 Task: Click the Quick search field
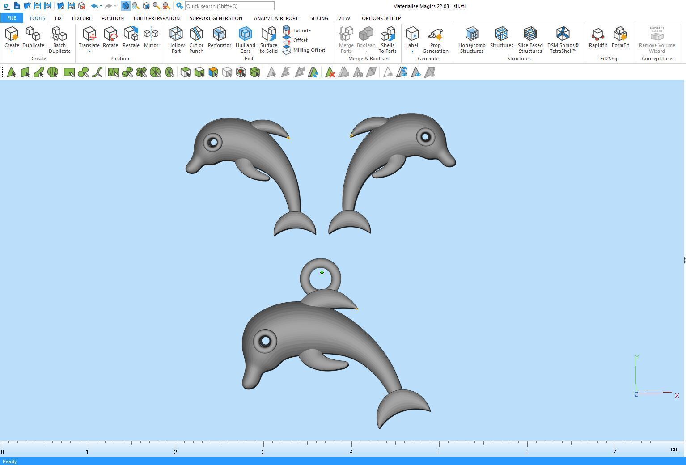click(x=229, y=6)
